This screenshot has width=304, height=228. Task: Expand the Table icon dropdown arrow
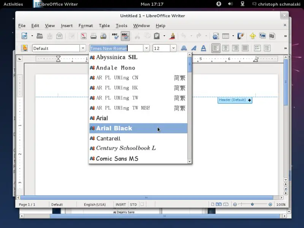233,36
